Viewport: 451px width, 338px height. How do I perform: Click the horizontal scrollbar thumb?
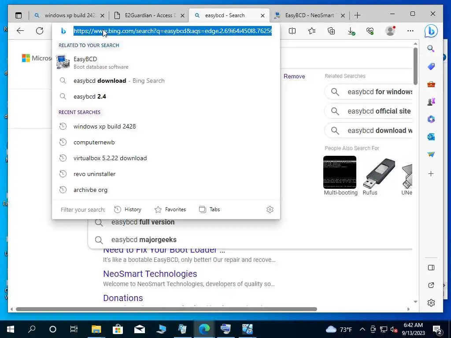tap(166, 309)
